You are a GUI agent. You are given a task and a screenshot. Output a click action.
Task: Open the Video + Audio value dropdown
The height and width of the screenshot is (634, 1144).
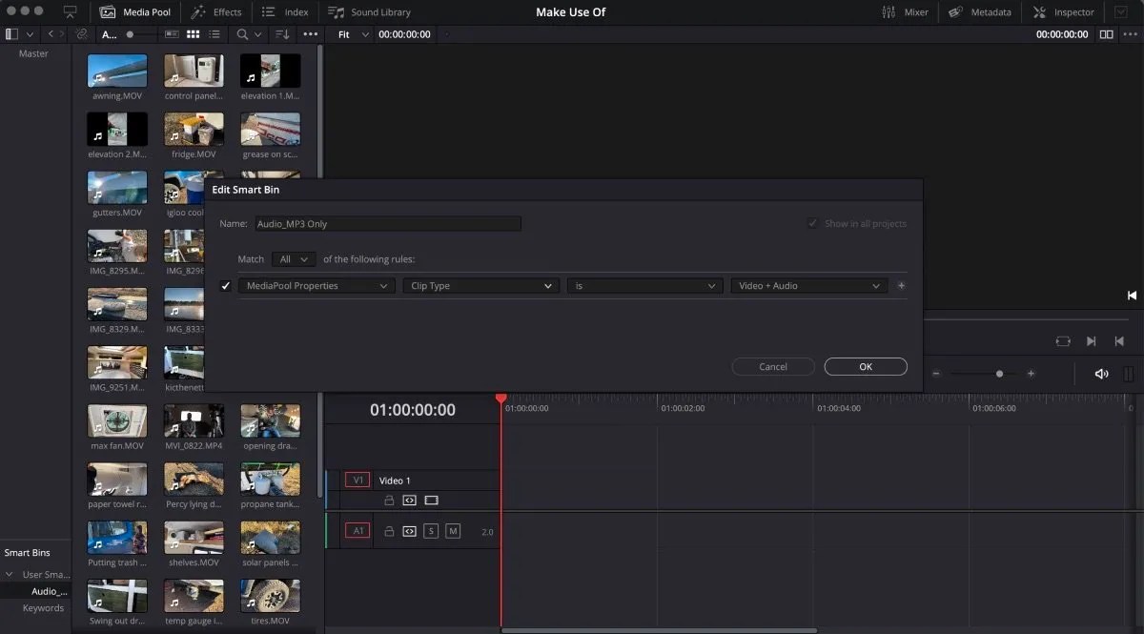point(807,285)
